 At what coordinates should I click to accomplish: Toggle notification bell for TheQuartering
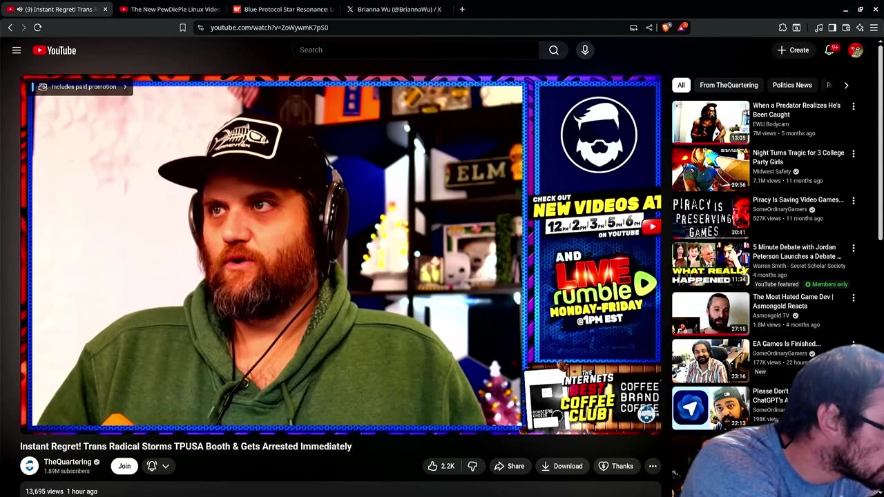tap(152, 466)
